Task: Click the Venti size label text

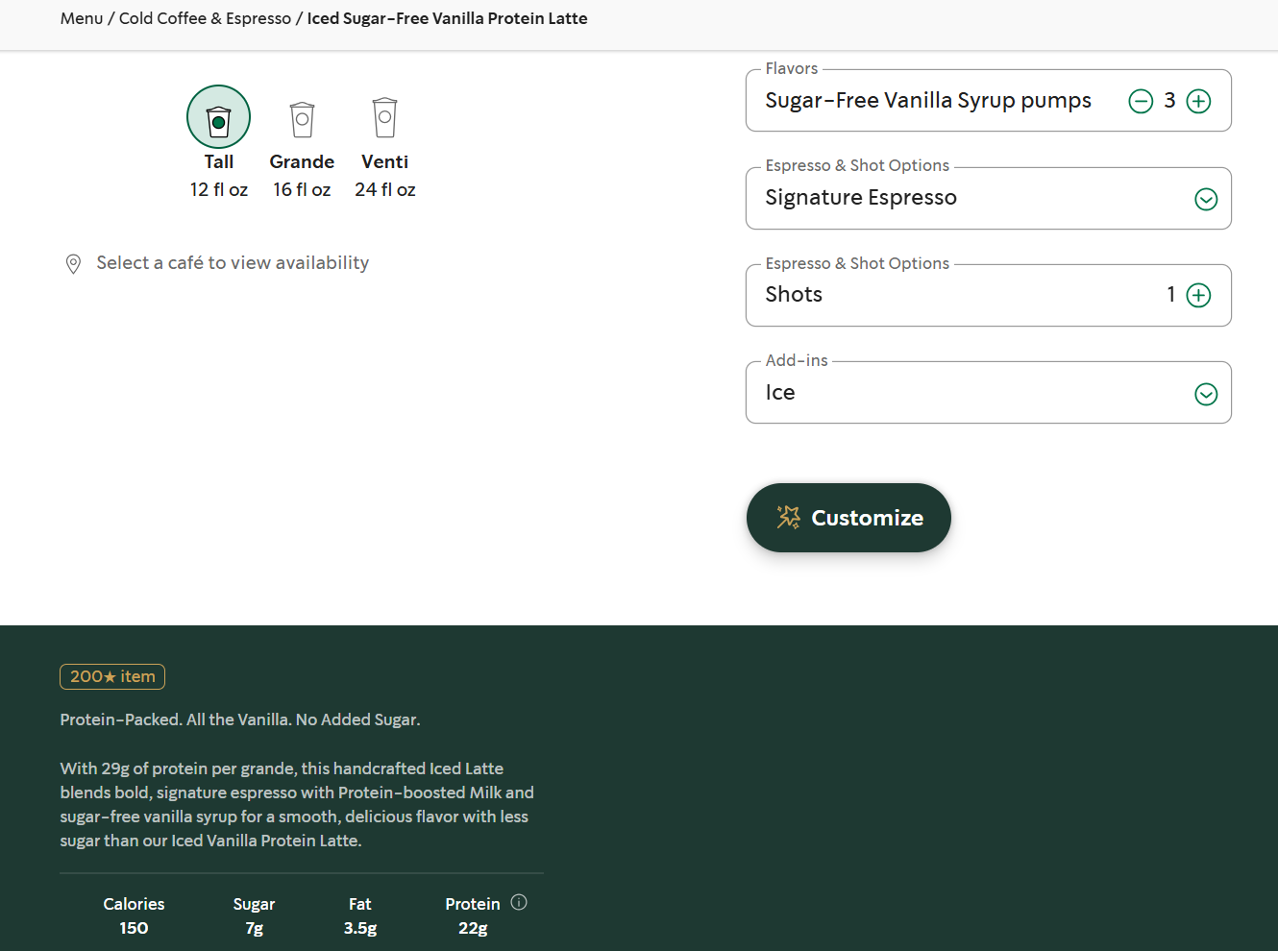Action: 384,161
